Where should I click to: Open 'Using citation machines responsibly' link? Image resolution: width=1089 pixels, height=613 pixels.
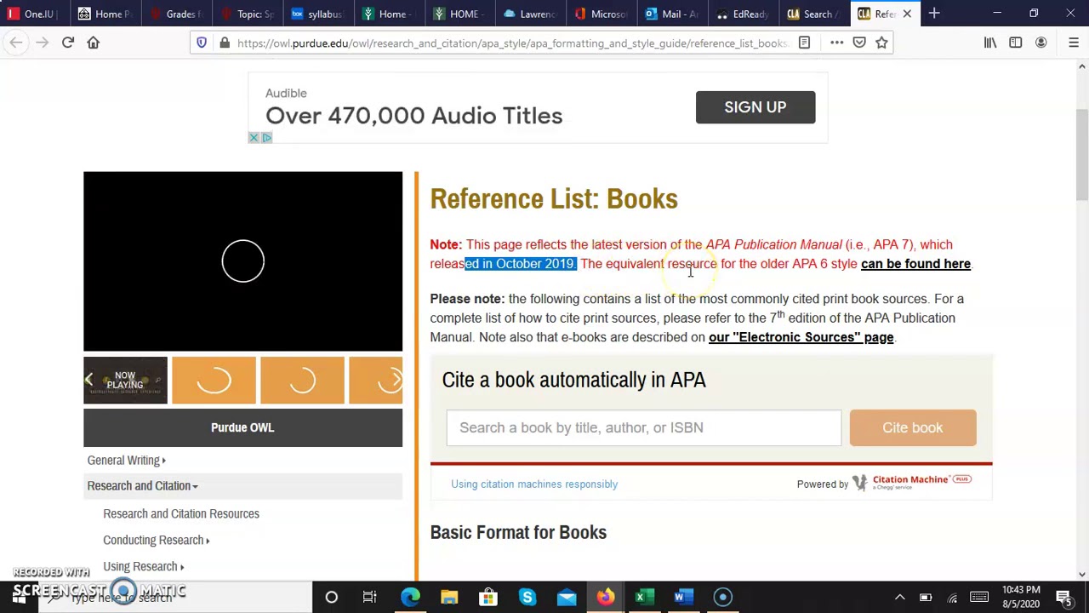click(x=534, y=484)
